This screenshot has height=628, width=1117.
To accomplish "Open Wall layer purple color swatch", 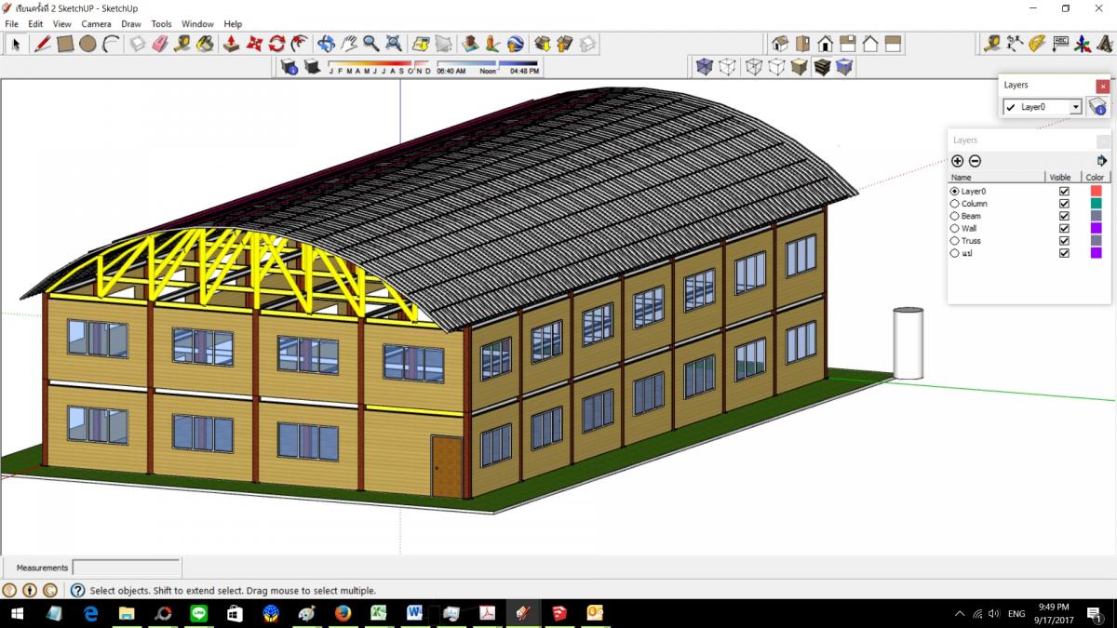I will click(1096, 228).
